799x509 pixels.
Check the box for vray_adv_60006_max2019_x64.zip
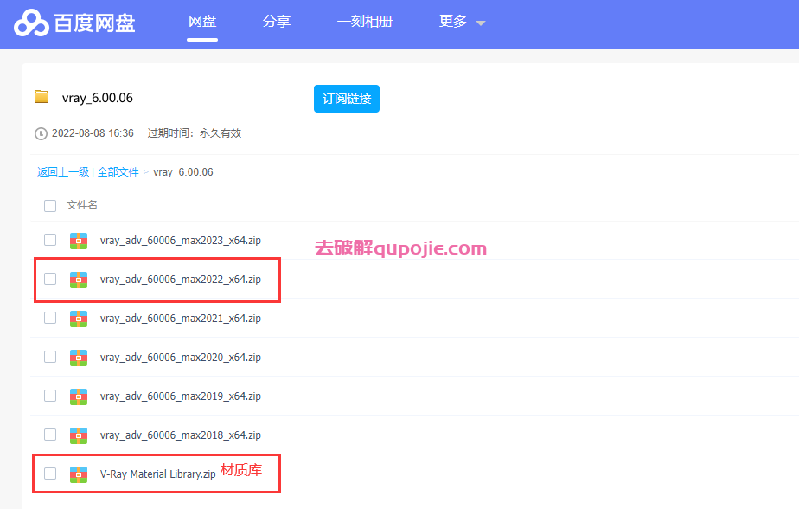click(50, 396)
